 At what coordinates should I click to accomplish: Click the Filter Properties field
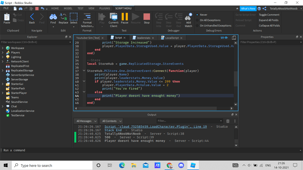(x=271, y=42)
